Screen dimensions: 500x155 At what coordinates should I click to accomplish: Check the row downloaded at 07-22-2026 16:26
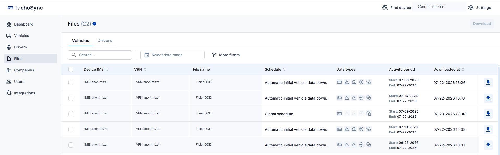pyautogui.click(x=71, y=83)
